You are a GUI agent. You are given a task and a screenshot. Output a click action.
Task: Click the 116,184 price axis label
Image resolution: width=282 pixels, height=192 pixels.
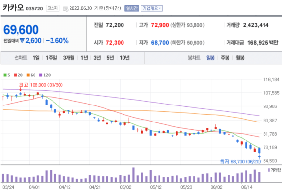point(271,79)
